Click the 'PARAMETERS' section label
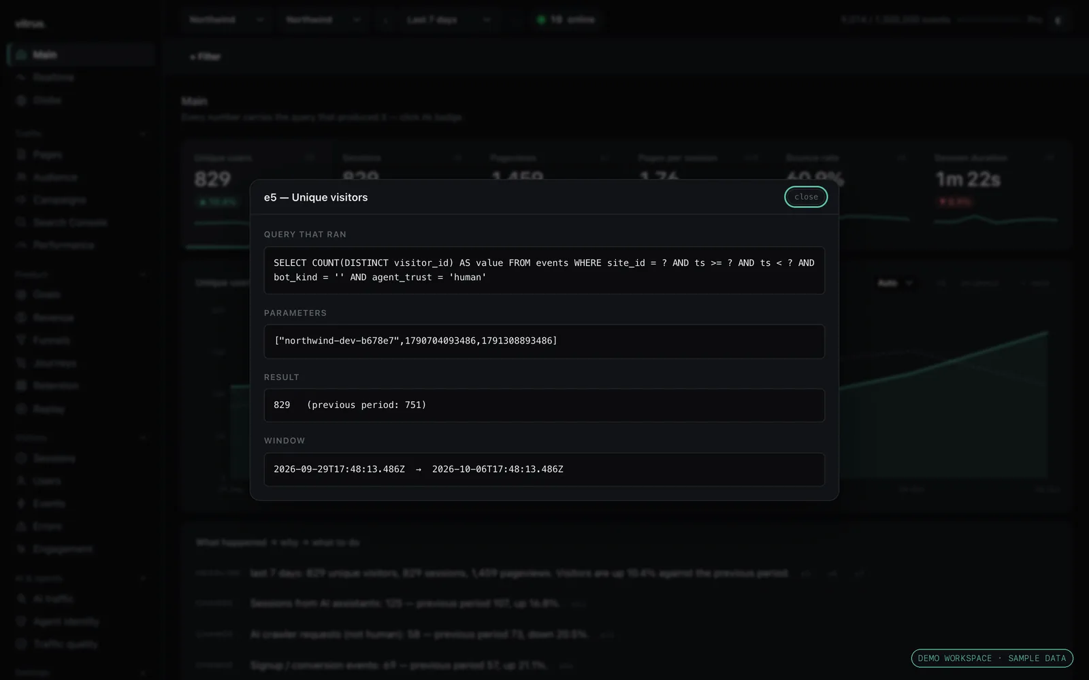Viewport: 1089px width, 680px height. tap(295, 313)
